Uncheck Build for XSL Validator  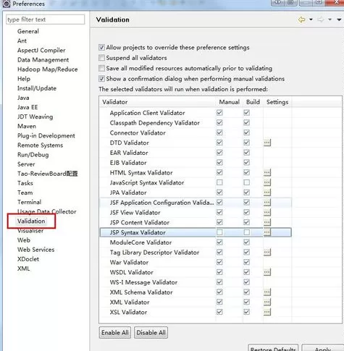point(246,312)
